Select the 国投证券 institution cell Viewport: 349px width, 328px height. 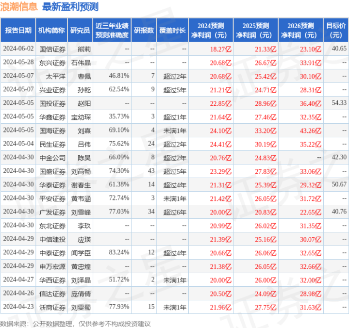tap(52, 103)
